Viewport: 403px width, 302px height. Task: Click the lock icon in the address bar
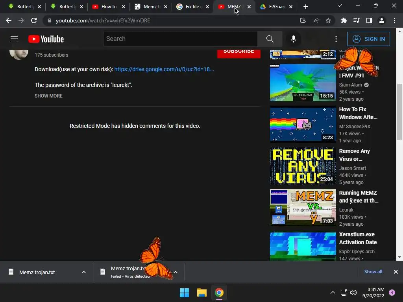point(50,20)
